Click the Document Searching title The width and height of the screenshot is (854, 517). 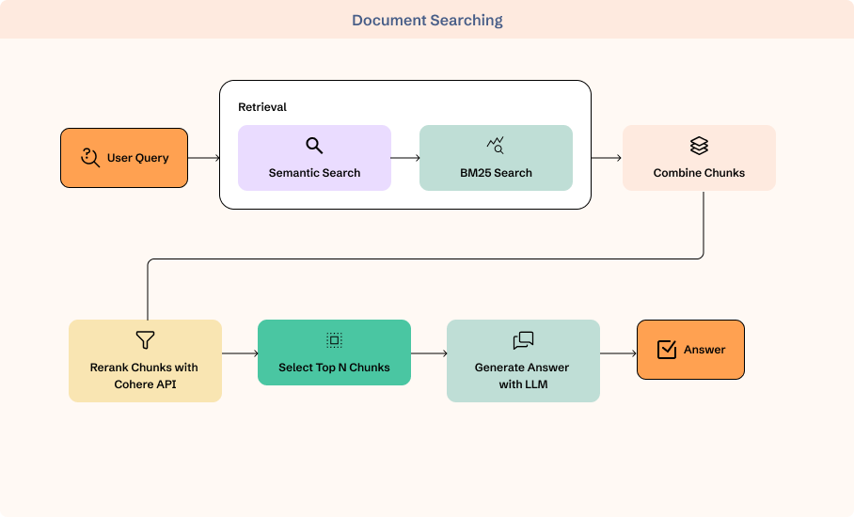coord(427,20)
